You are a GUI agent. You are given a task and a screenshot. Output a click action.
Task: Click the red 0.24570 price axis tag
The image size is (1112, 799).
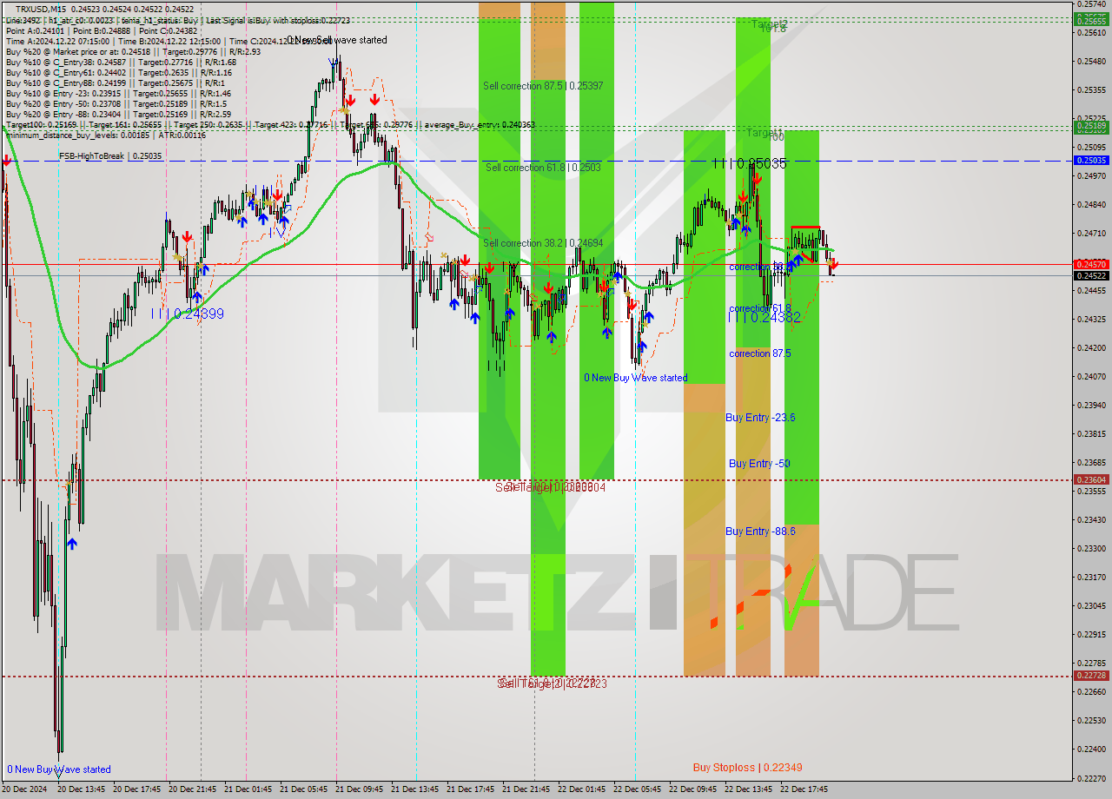tap(1091, 264)
